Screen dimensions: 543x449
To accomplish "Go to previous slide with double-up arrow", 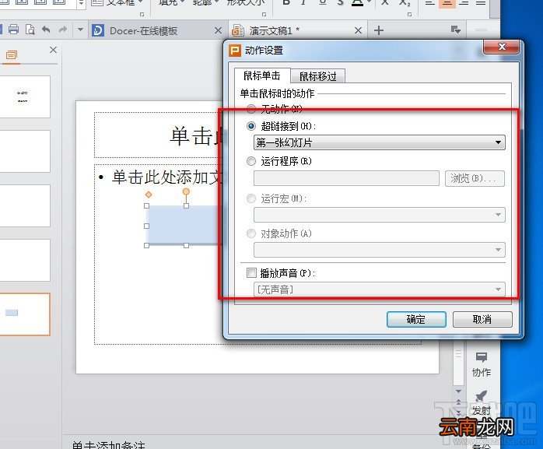I will (458, 402).
